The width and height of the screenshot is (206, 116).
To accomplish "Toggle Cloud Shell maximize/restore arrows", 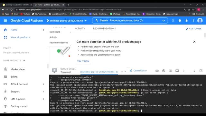I will (194, 71).
